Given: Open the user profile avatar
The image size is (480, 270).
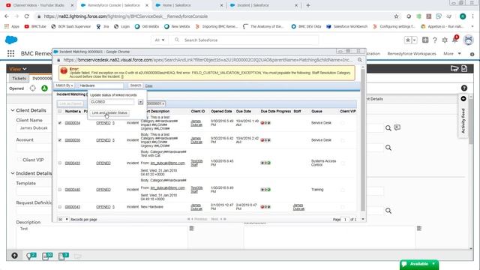Looking at the screenshot, I should click(468, 40).
